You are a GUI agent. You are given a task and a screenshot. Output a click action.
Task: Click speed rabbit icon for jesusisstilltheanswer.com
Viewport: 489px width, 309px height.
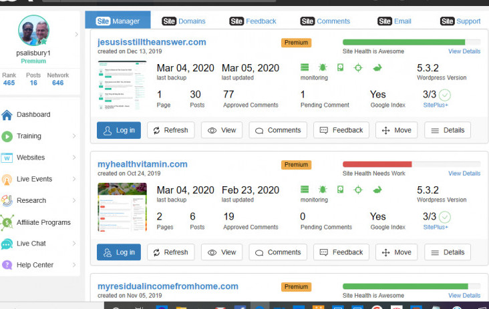[377, 67]
